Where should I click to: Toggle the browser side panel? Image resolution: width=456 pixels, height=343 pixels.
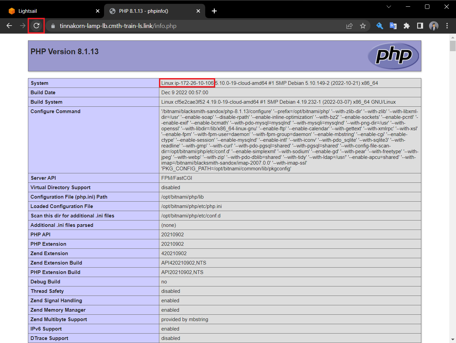[420, 26]
